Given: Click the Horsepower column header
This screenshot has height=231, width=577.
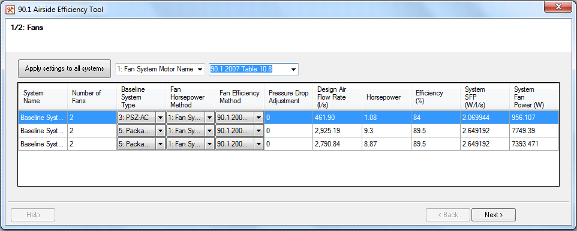Looking at the screenshot, I should [x=386, y=97].
